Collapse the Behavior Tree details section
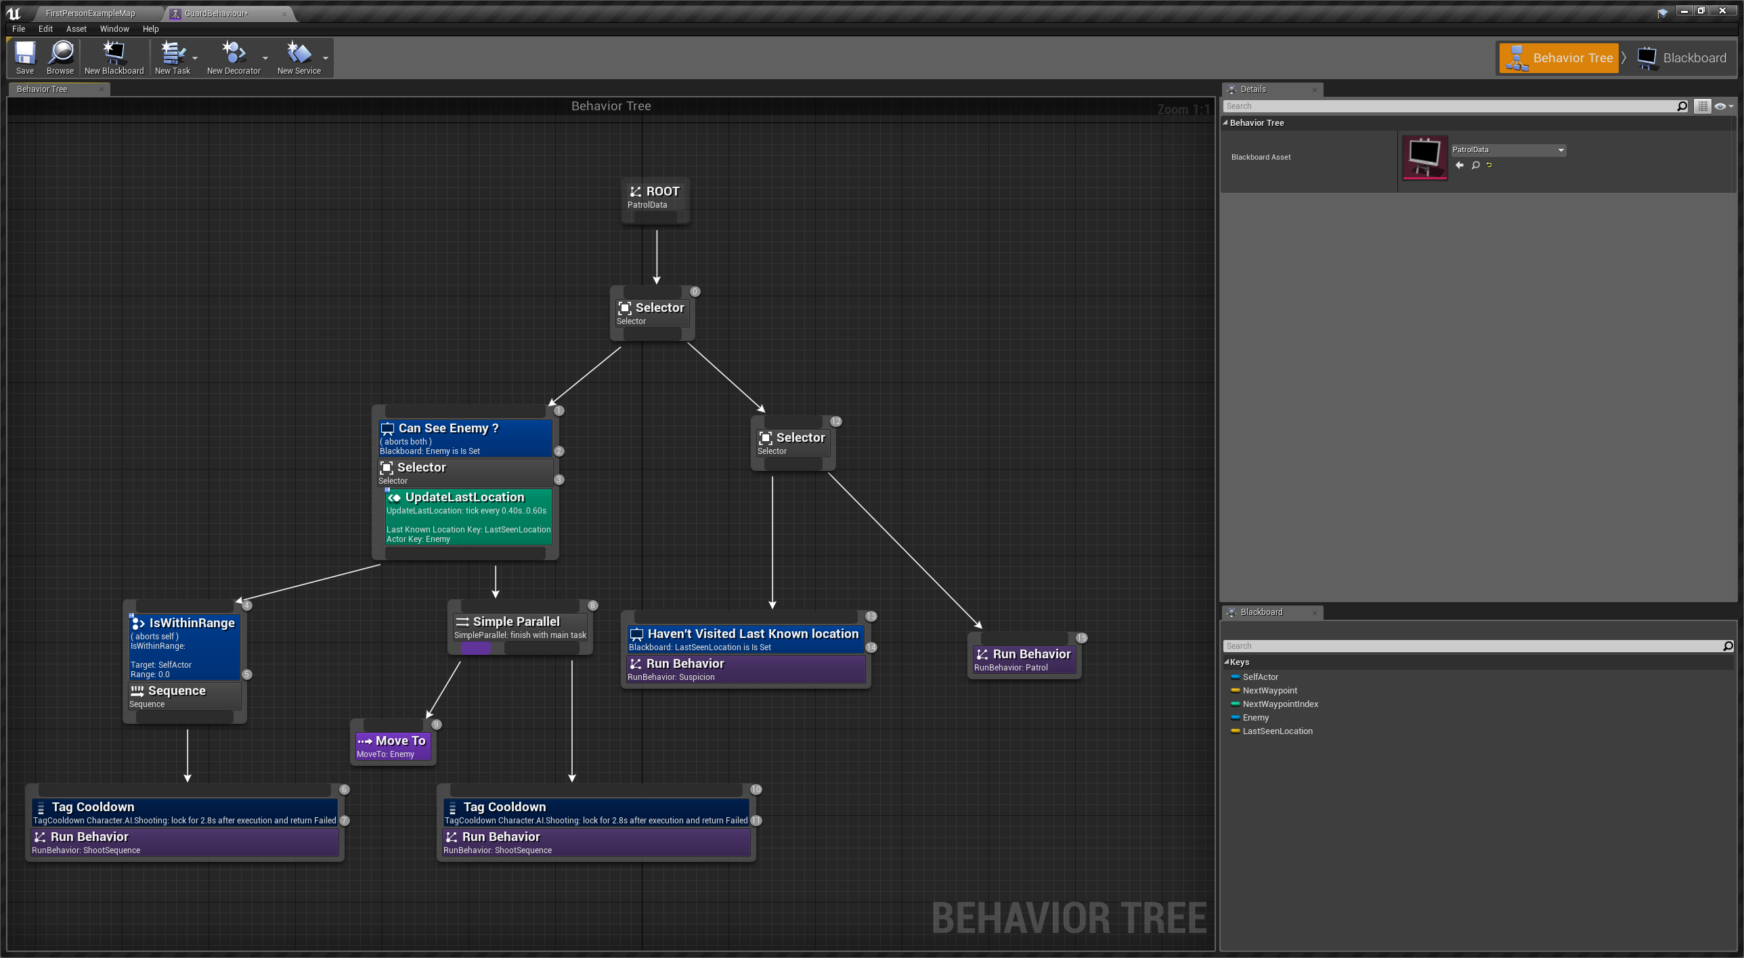Image resolution: width=1744 pixels, height=958 pixels. pos(1225,122)
